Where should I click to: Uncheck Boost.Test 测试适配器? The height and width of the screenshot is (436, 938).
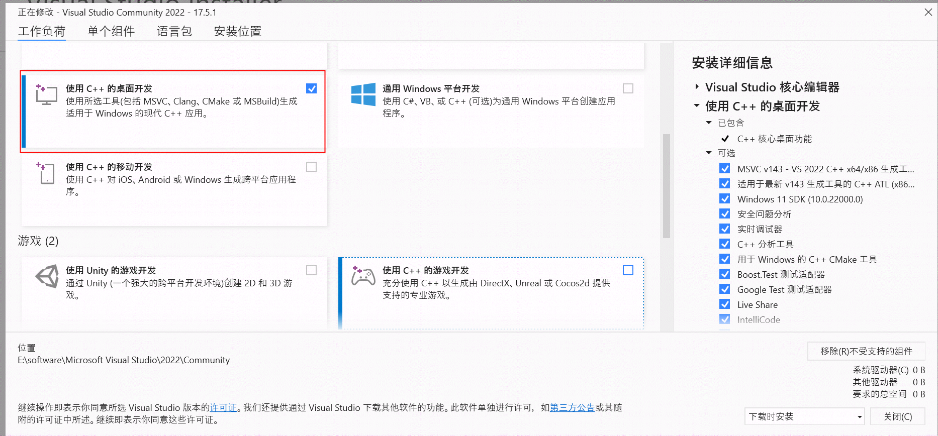(725, 274)
